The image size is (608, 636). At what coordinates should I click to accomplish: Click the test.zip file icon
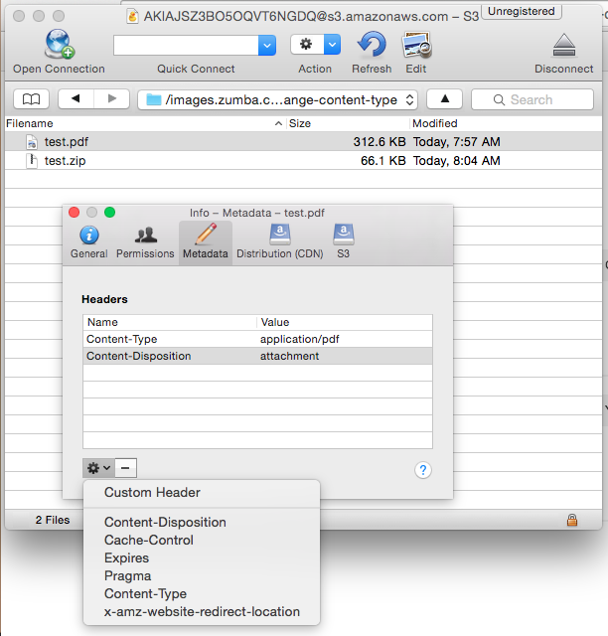pyautogui.click(x=32, y=161)
